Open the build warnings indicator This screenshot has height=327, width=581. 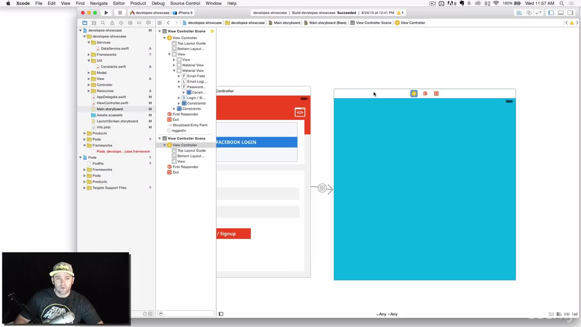pyautogui.click(x=400, y=13)
